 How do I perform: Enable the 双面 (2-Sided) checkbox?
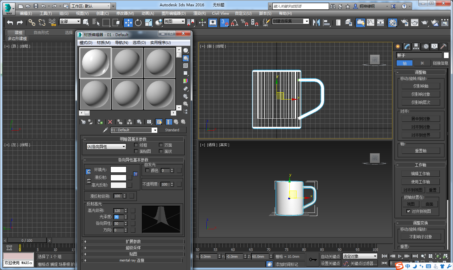point(161,145)
